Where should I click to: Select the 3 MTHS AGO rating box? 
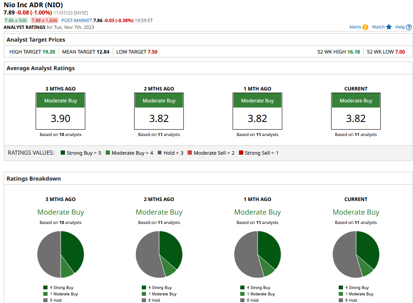click(61, 111)
